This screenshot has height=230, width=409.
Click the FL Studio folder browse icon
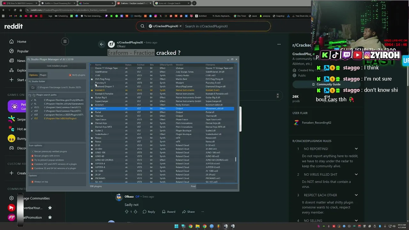coord(33,88)
